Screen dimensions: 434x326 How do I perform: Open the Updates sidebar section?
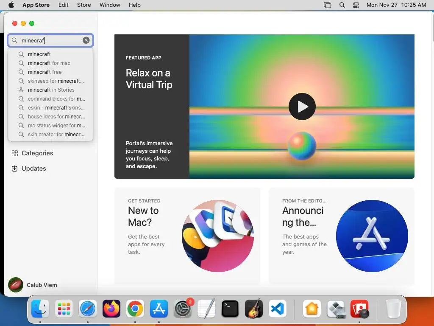(50, 169)
